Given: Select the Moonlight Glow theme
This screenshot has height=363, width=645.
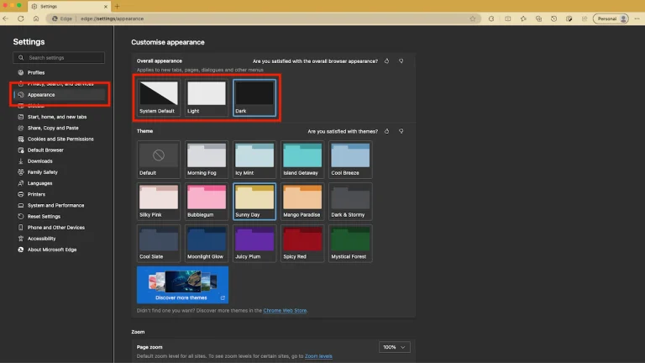Looking at the screenshot, I should coord(207,243).
